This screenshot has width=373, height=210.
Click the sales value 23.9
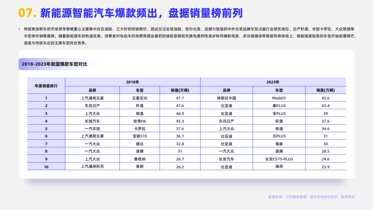(326, 167)
